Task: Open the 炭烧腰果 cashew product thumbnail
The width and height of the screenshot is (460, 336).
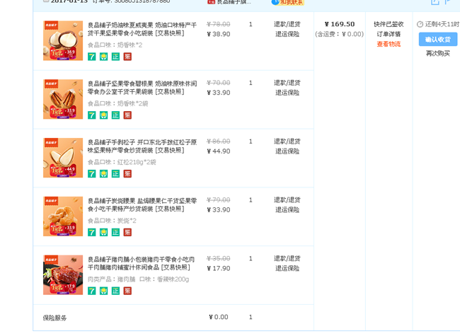Action: pos(63,216)
